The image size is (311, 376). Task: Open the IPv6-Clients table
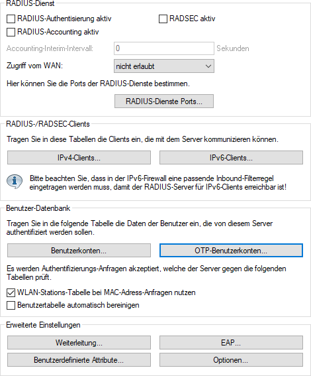pos(231,158)
